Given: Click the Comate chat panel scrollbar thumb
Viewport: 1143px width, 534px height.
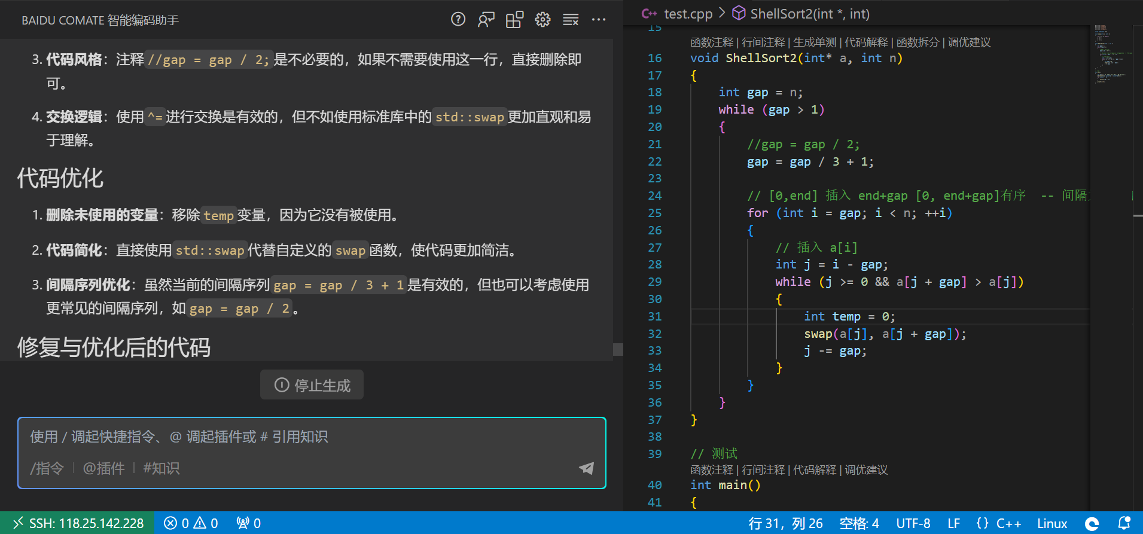Looking at the screenshot, I should point(618,349).
